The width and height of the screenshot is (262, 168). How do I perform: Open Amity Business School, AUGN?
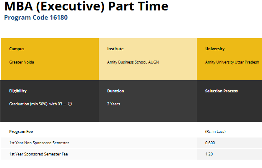(133, 62)
